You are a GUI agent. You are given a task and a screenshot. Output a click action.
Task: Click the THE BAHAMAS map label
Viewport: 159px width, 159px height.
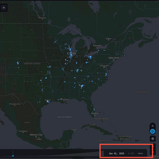tap(102, 119)
